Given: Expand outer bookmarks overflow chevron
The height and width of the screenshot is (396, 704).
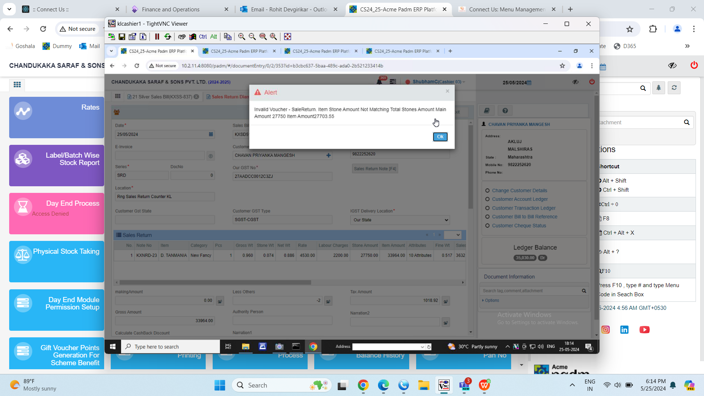Looking at the screenshot, I should [687, 46].
